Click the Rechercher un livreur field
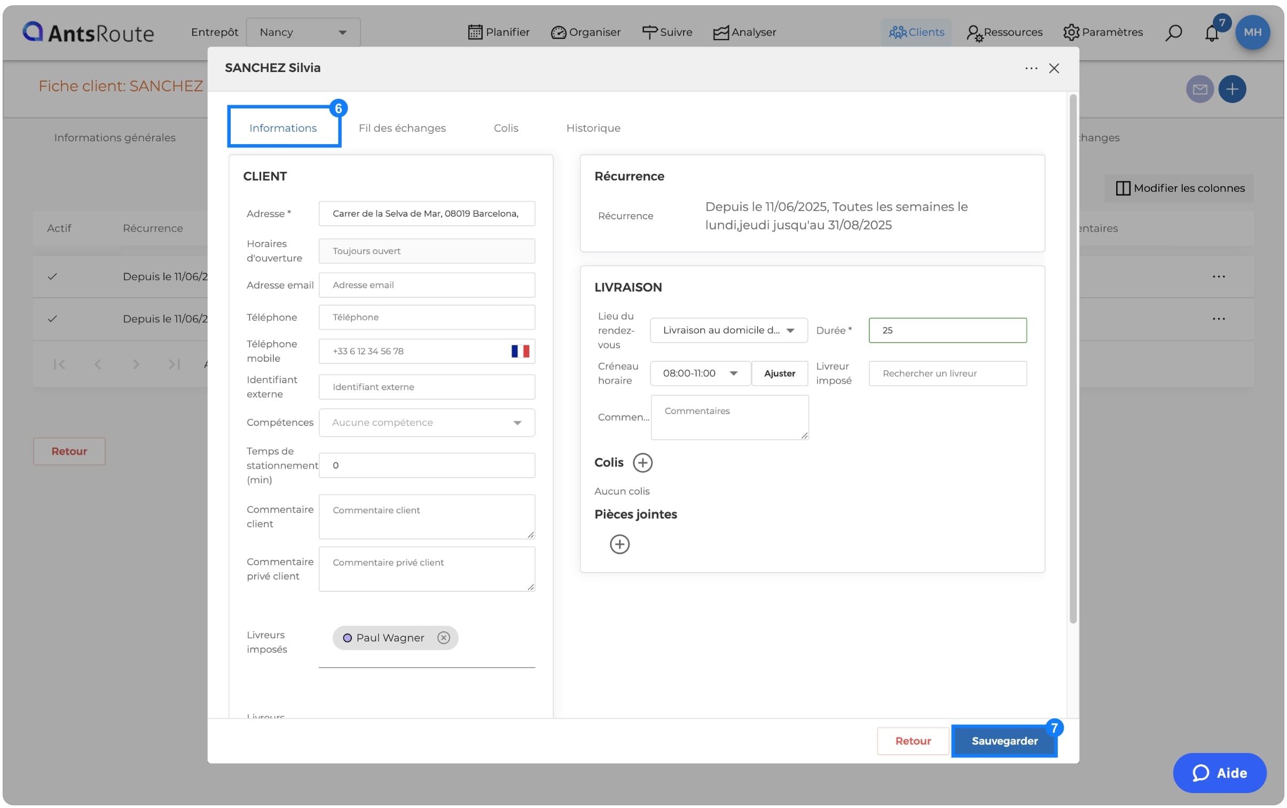The height and width of the screenshot is (808, 1287). [947, 373]
